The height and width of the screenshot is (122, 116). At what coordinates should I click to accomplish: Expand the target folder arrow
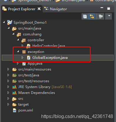click(x=8, y=104)
